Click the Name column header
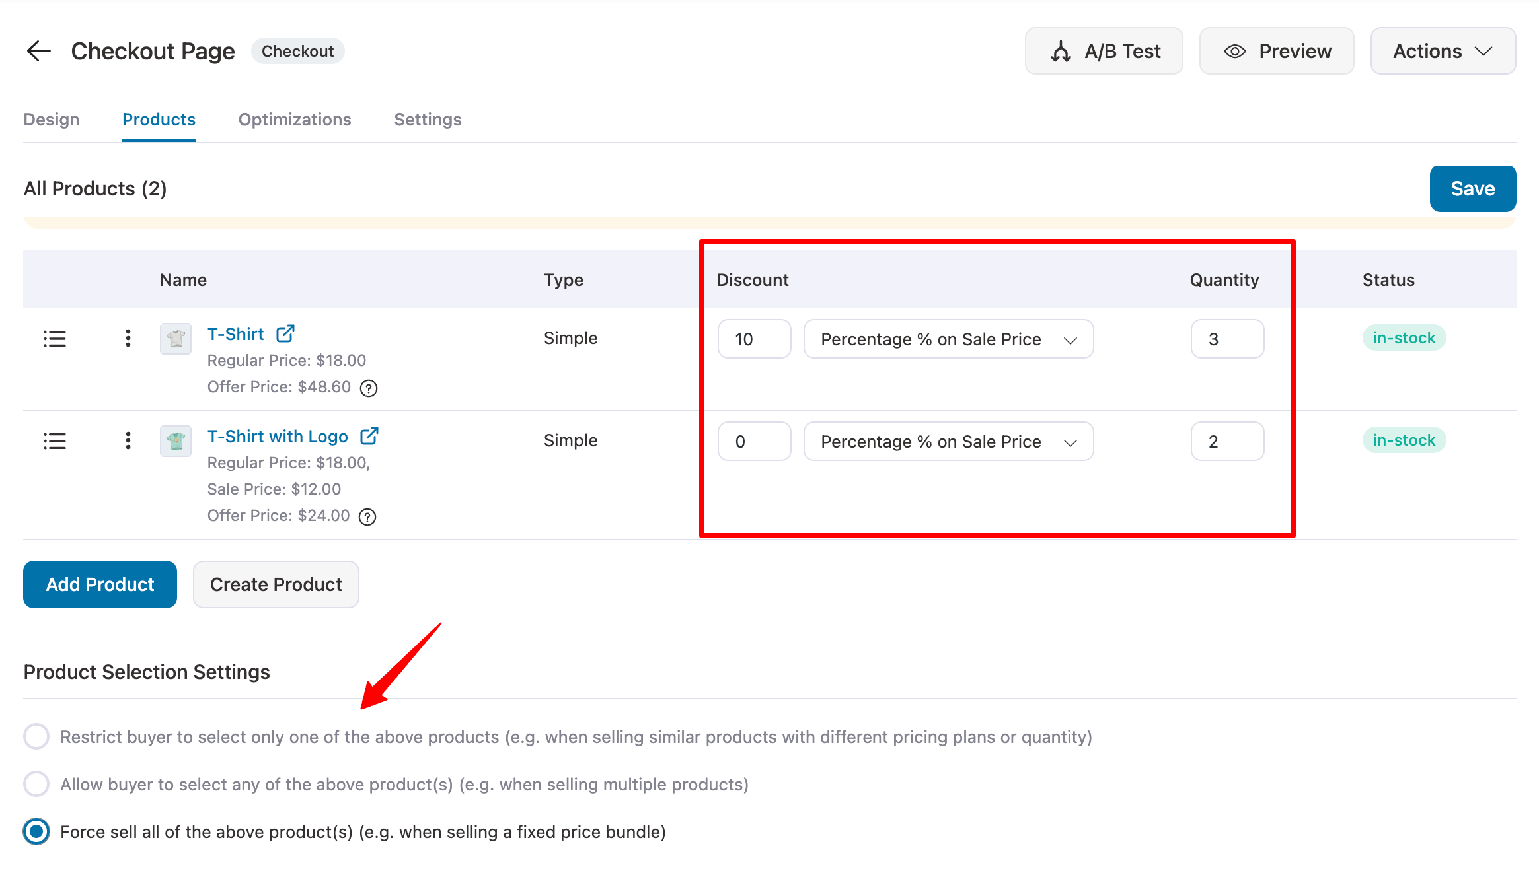Viewport: 1539px width, 873px height. click(183, 280)
